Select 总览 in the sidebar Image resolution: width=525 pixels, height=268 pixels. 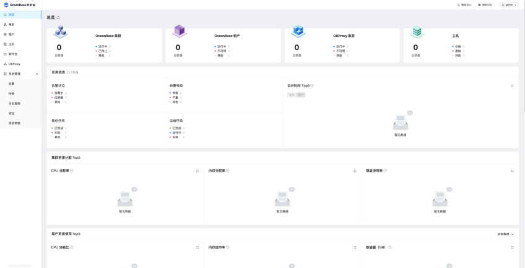coord(21,15)
